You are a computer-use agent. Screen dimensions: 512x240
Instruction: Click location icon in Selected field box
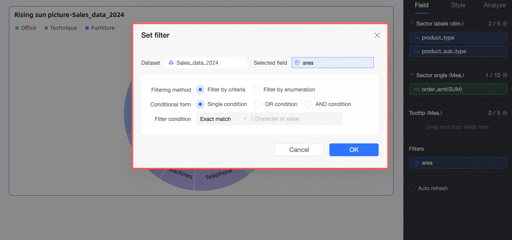[x=297, y=63]
